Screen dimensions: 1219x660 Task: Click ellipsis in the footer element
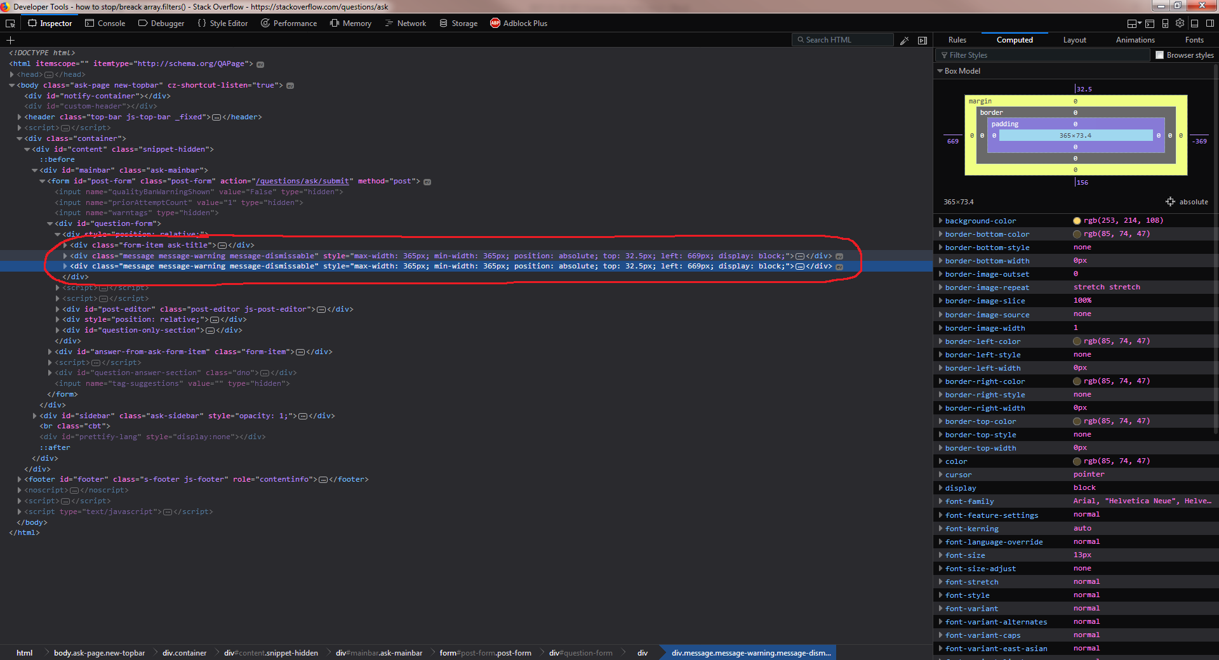(x=323, y=480)
